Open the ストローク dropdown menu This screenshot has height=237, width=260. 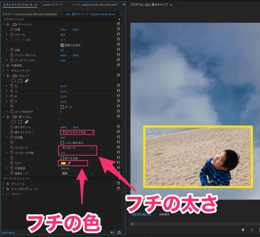[x=77, y=147]
